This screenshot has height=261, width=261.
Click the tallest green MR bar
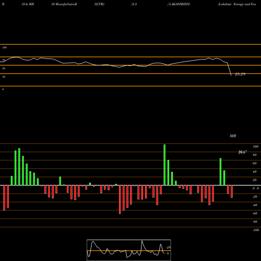click(164, 165)
